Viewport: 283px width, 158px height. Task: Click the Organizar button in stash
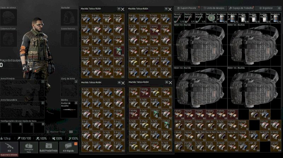tap(266, 8)
